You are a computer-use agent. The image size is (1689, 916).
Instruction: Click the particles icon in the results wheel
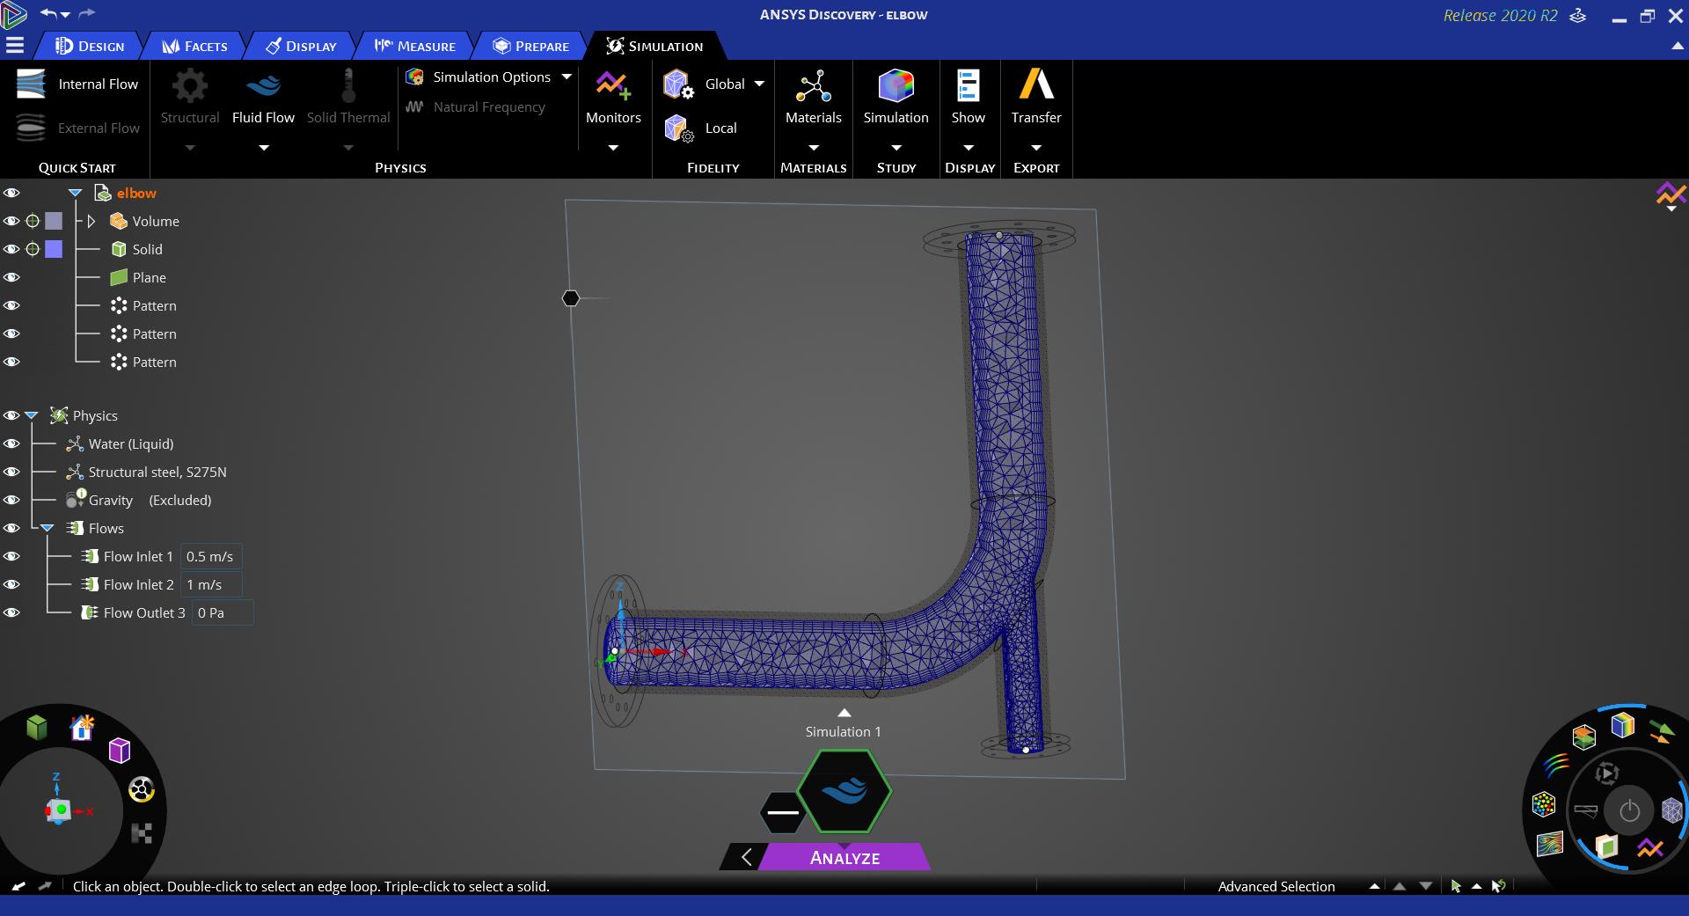pos(1544,804)
